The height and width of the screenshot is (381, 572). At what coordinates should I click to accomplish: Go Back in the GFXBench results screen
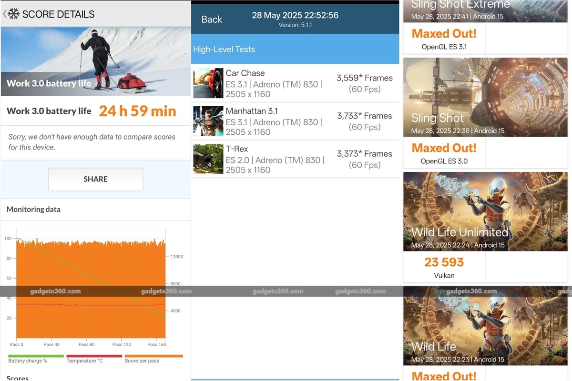212,19
